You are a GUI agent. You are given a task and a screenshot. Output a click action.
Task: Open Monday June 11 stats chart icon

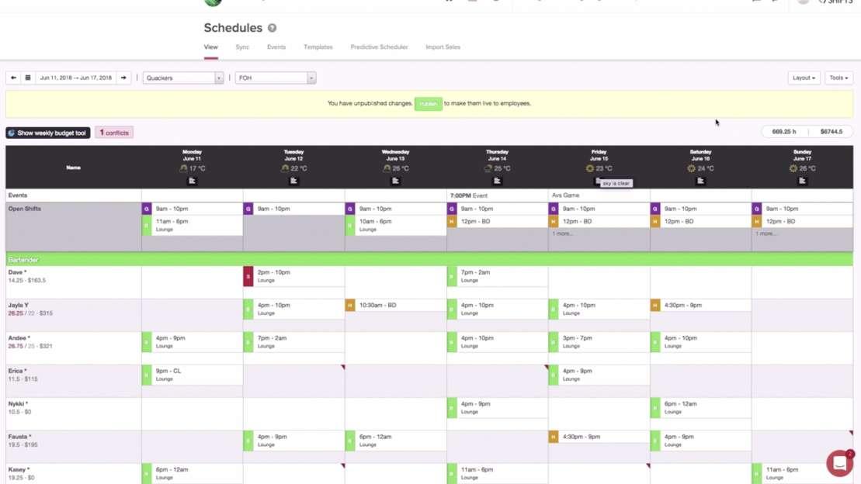[x=192, y=181]
